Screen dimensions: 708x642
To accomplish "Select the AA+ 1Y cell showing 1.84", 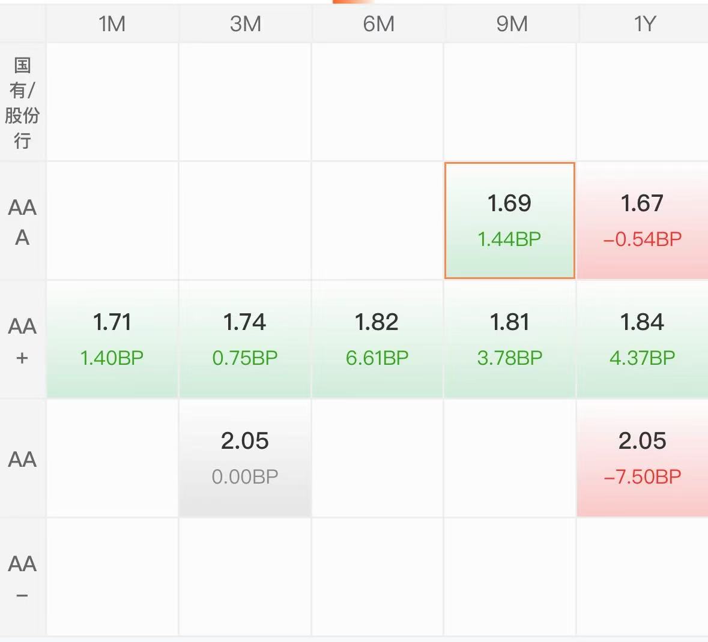I will (x=643, y=339).
